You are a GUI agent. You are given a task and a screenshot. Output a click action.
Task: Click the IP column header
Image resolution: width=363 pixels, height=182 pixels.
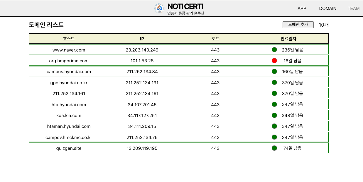click(x=142, y=39)
